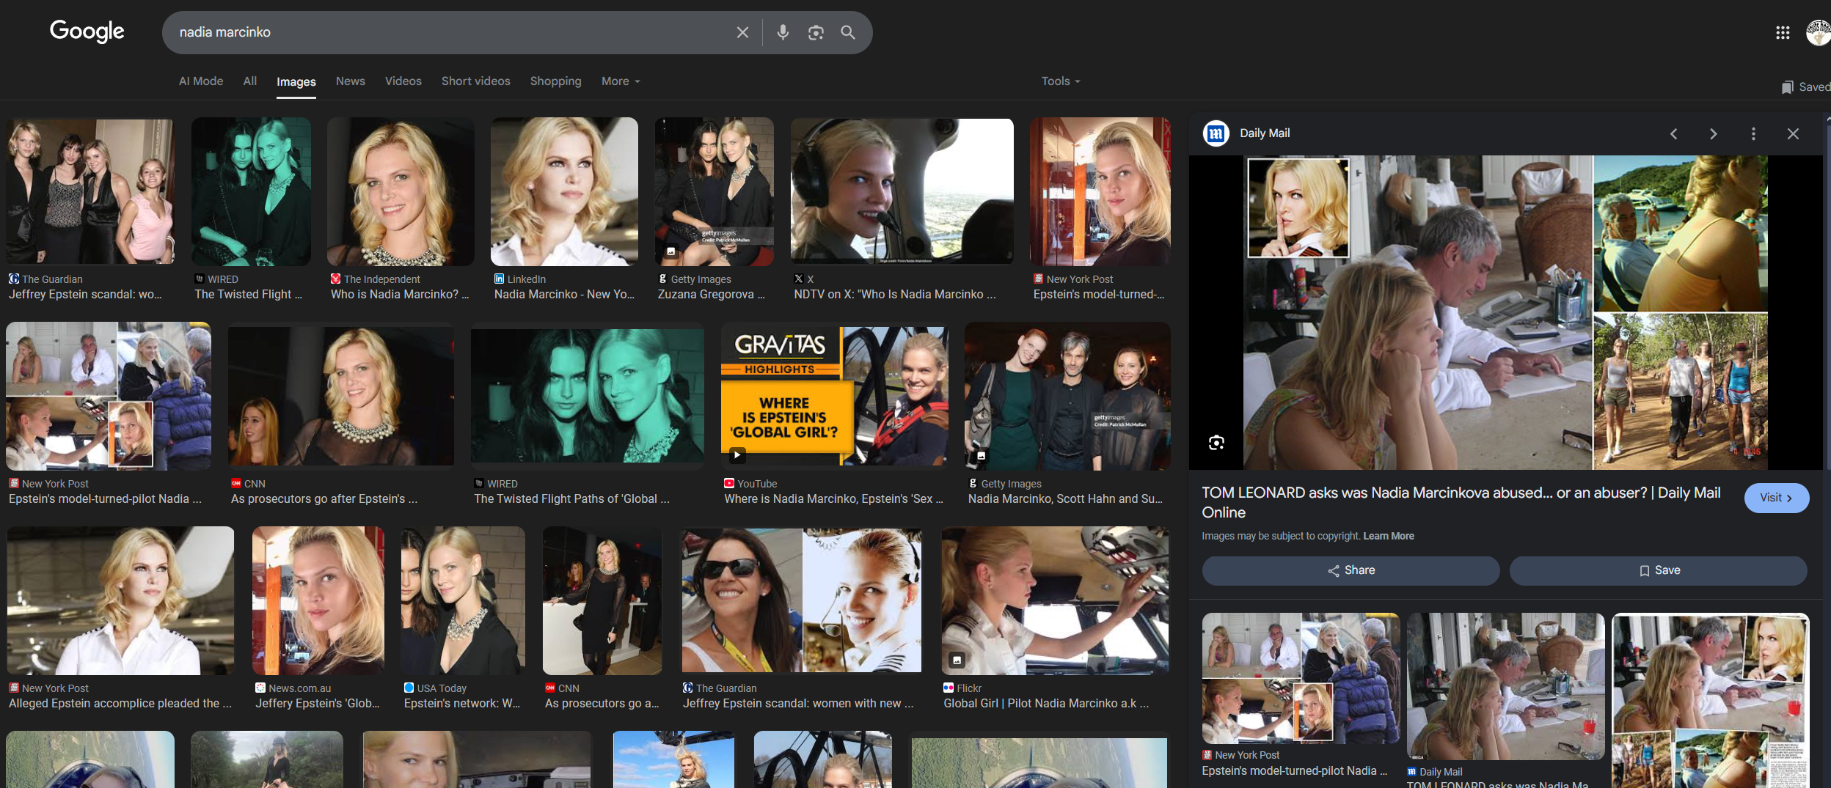Go to next image in preview panel
Screen dimensions: 1831x788
coord(1713,133)
